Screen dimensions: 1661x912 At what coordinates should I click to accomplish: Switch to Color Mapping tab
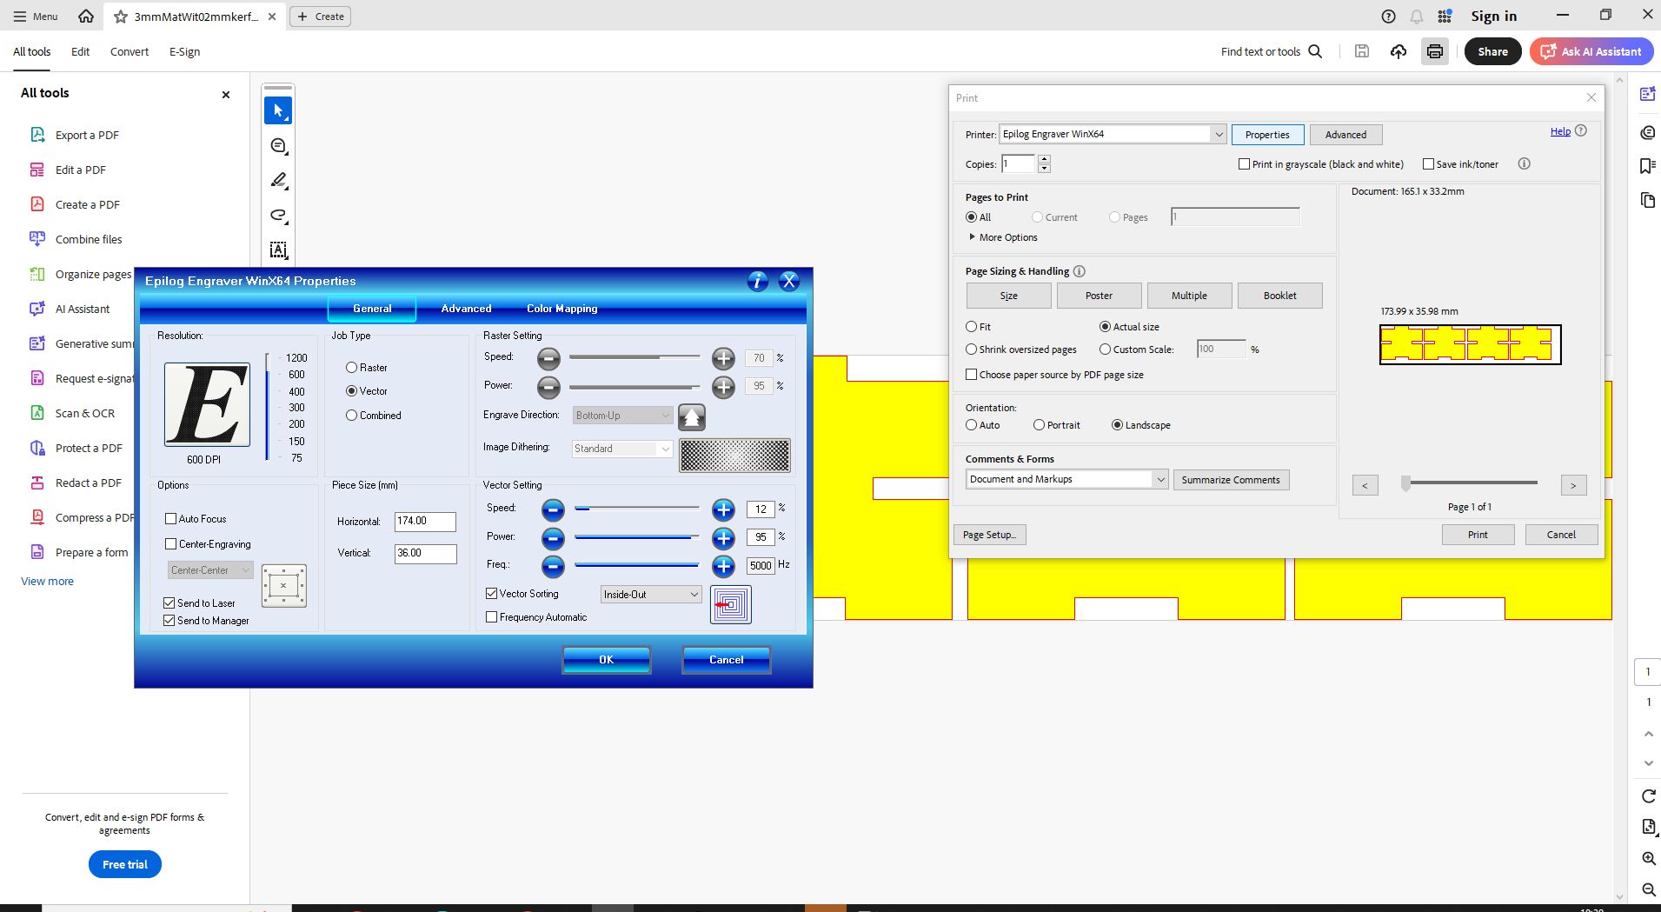click(561, 309)
